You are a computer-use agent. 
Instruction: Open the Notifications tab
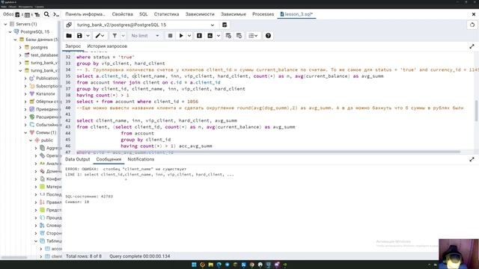(x=141, y=159)
